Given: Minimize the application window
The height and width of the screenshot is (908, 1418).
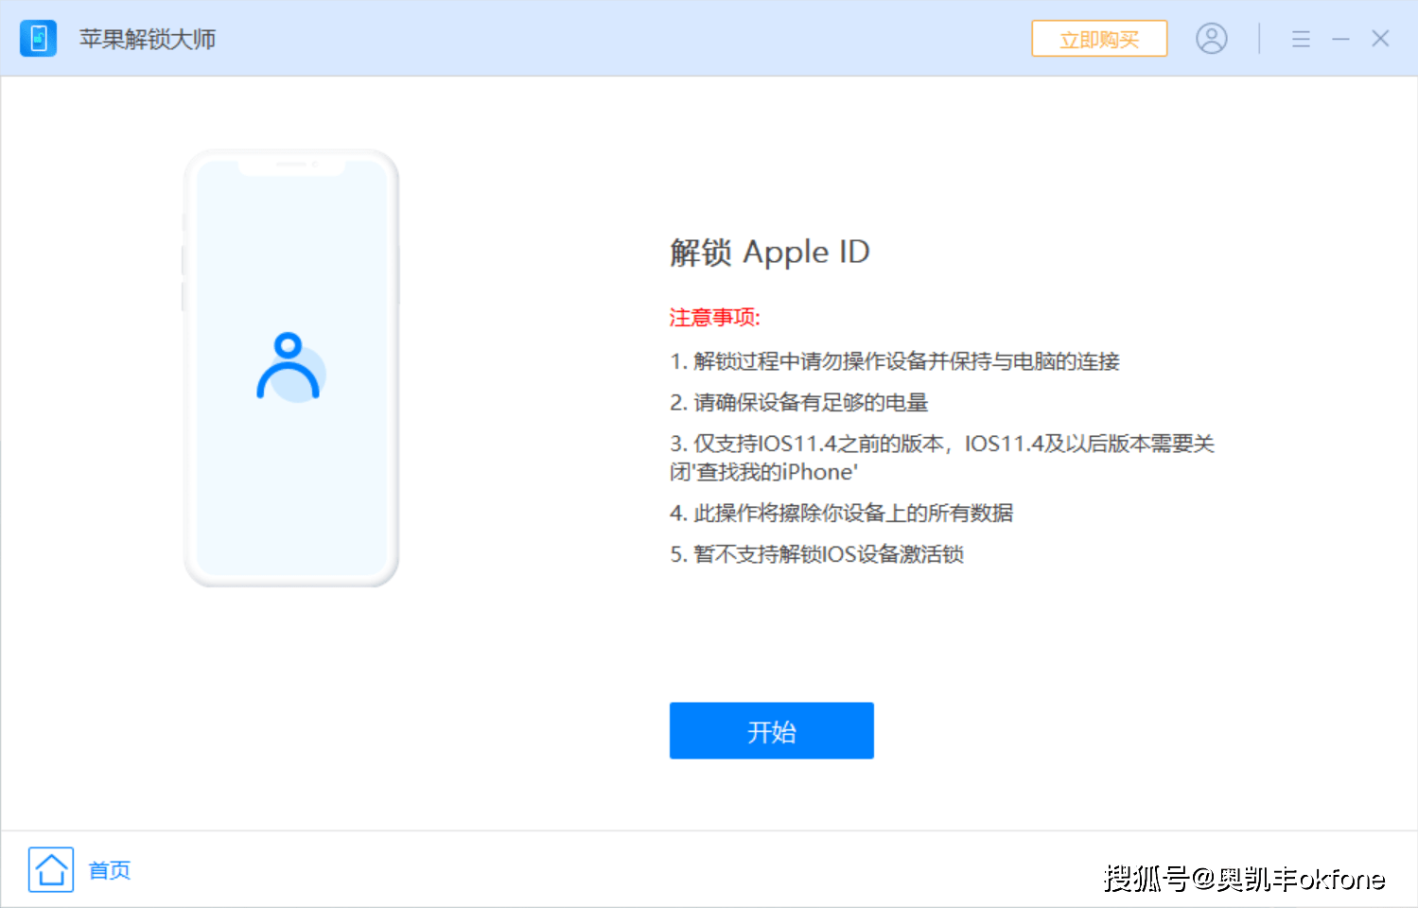Looking at the screenshot, I should click(1340, 39).
